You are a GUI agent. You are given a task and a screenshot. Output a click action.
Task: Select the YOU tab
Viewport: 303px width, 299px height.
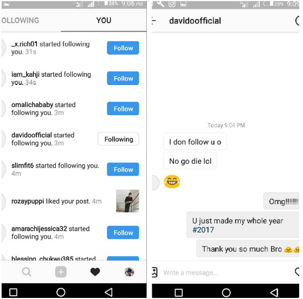tap(104, 21)
